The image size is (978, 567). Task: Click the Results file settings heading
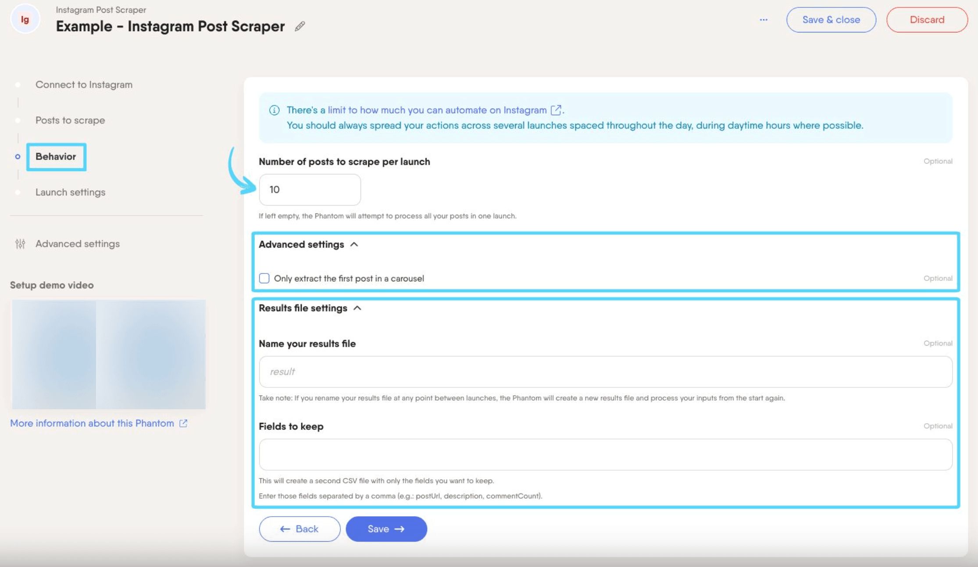tap(303, 308)
